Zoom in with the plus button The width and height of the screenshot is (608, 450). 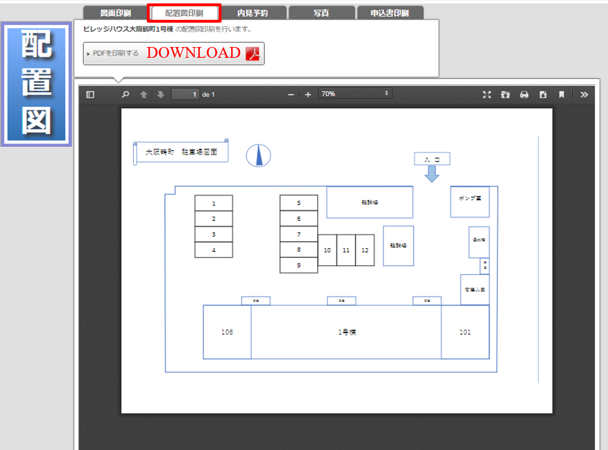point(308,95)
